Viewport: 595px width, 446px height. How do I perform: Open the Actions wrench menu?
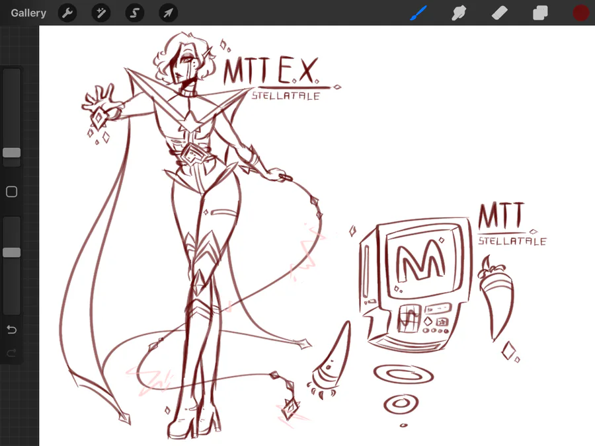tap(67, 13)
